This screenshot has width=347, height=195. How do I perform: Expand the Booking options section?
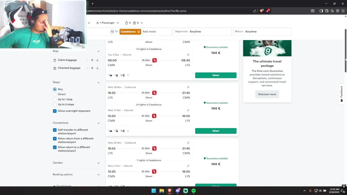pyautogui.click(x=98, y=175)
